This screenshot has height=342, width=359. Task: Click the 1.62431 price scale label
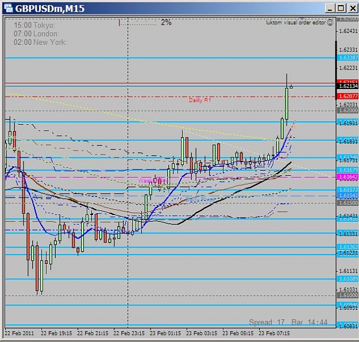pyautogui.click(x=348, y=31)
